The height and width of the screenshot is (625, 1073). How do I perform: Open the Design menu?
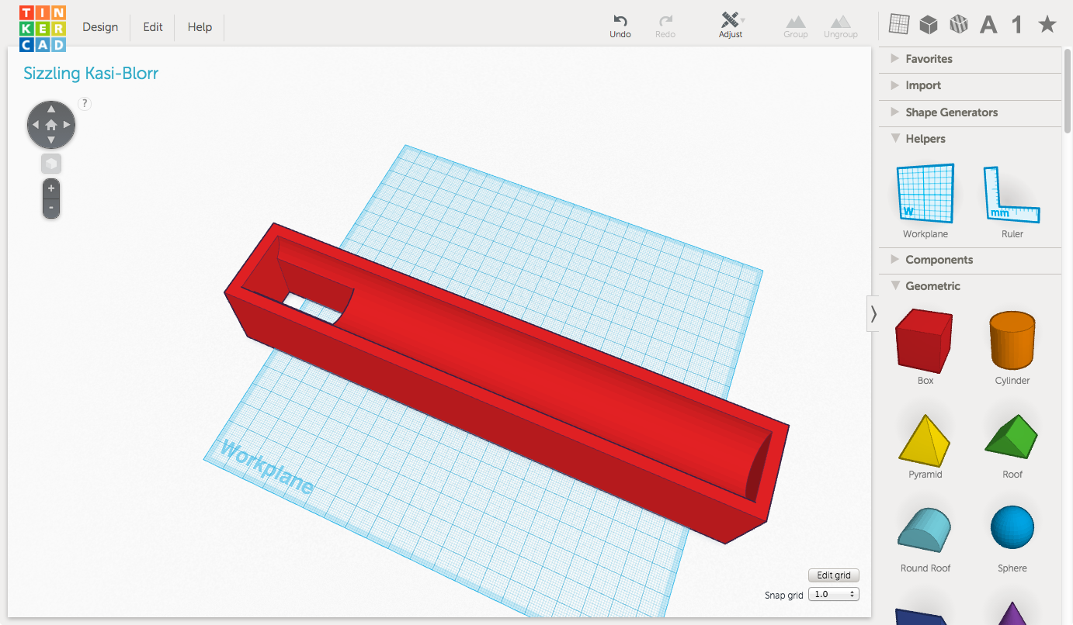point(100,27)
